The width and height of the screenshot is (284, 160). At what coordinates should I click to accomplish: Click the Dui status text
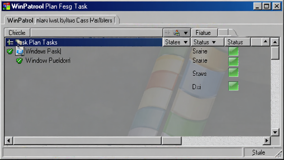(x=197, y=87)
